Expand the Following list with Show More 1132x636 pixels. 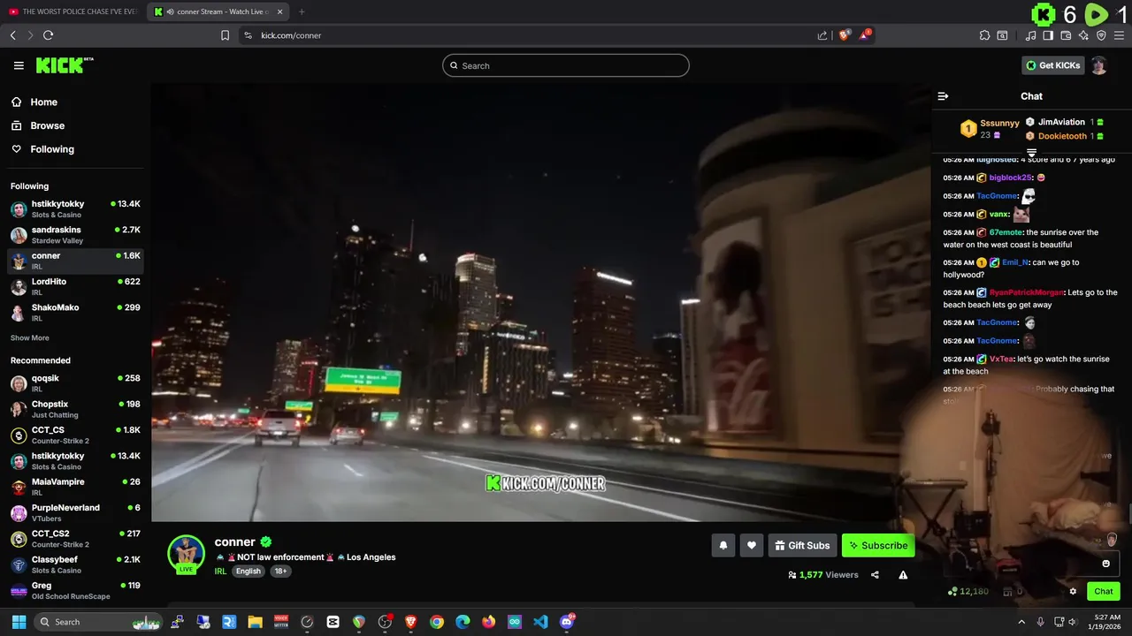pyautogui.click(x=30, y=338)
